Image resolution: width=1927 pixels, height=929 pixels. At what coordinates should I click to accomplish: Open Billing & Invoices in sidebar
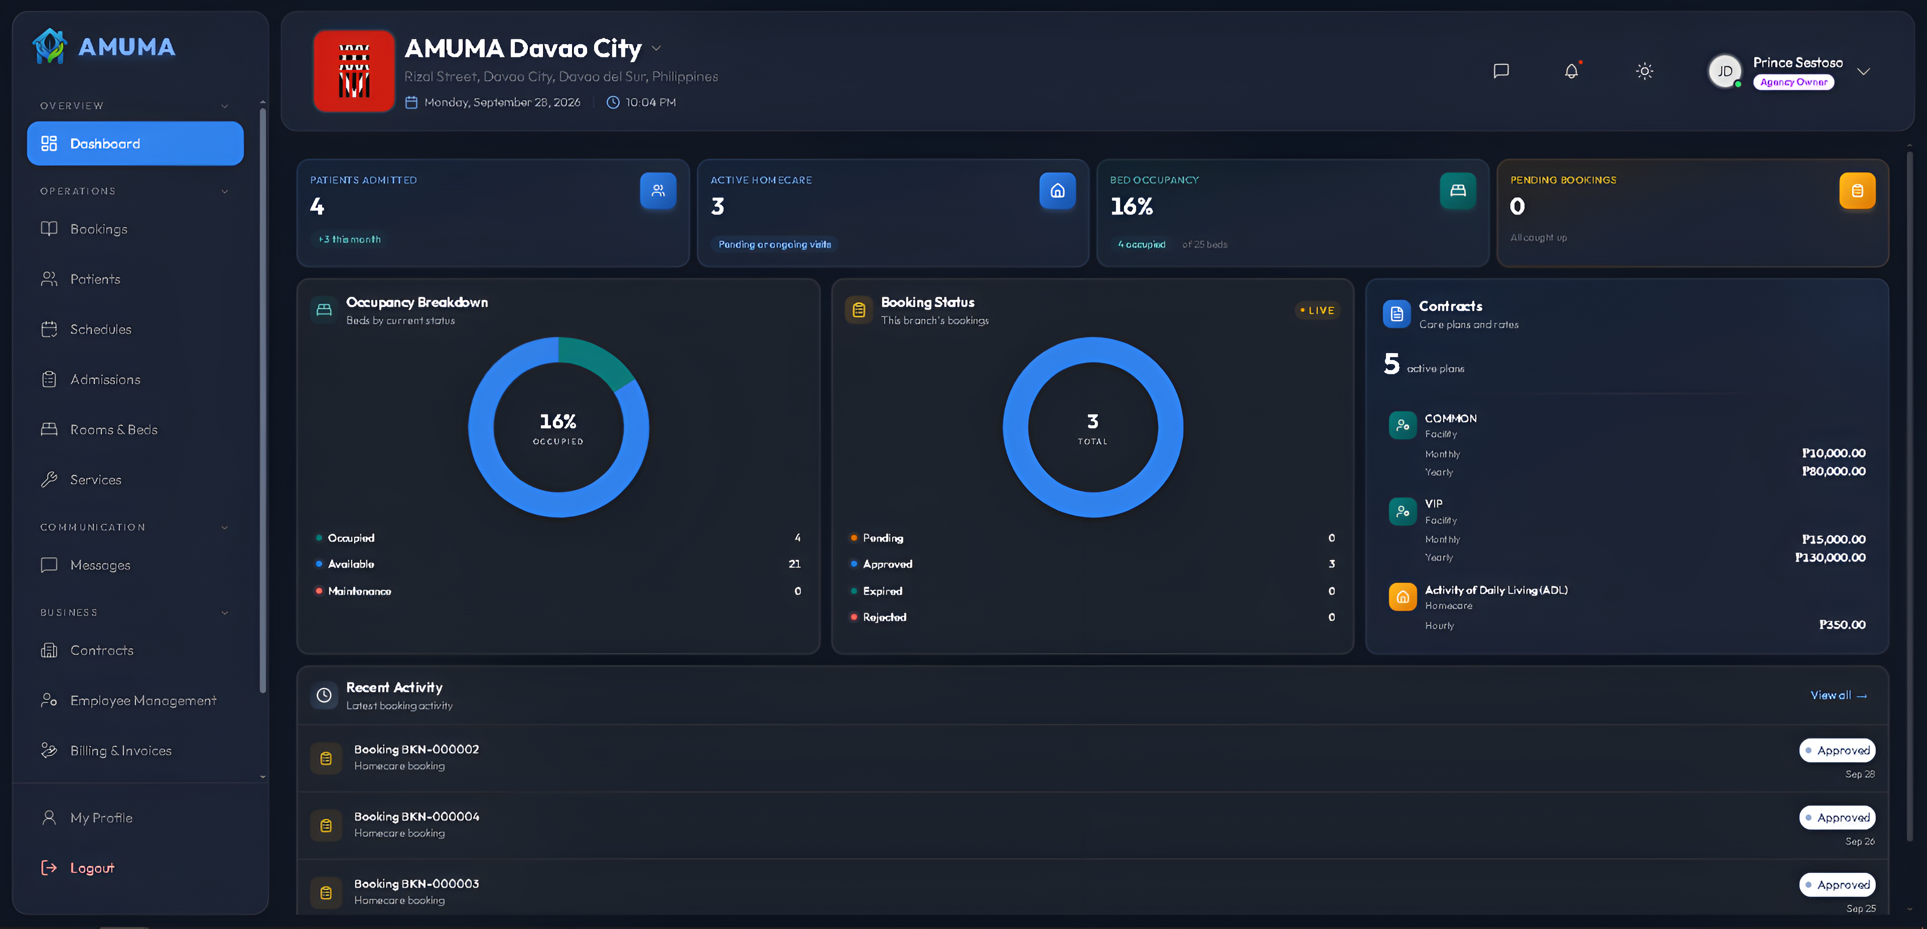135,750
